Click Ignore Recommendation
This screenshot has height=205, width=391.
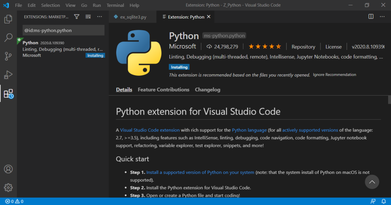(x=334, y=75)
